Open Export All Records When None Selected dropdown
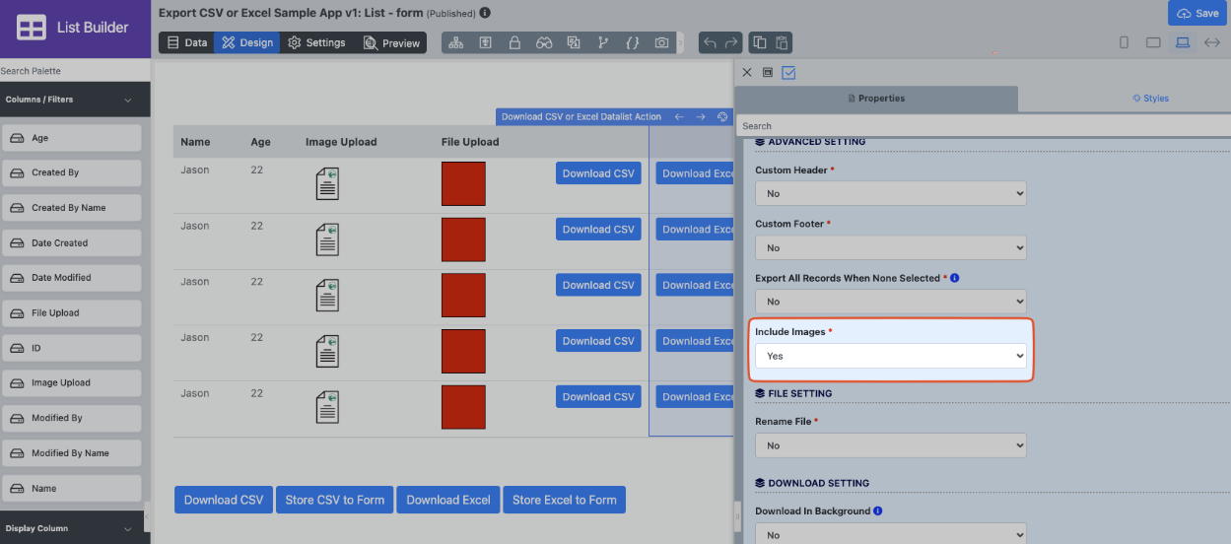This screenshot has height=544, width=1231. 891,302
